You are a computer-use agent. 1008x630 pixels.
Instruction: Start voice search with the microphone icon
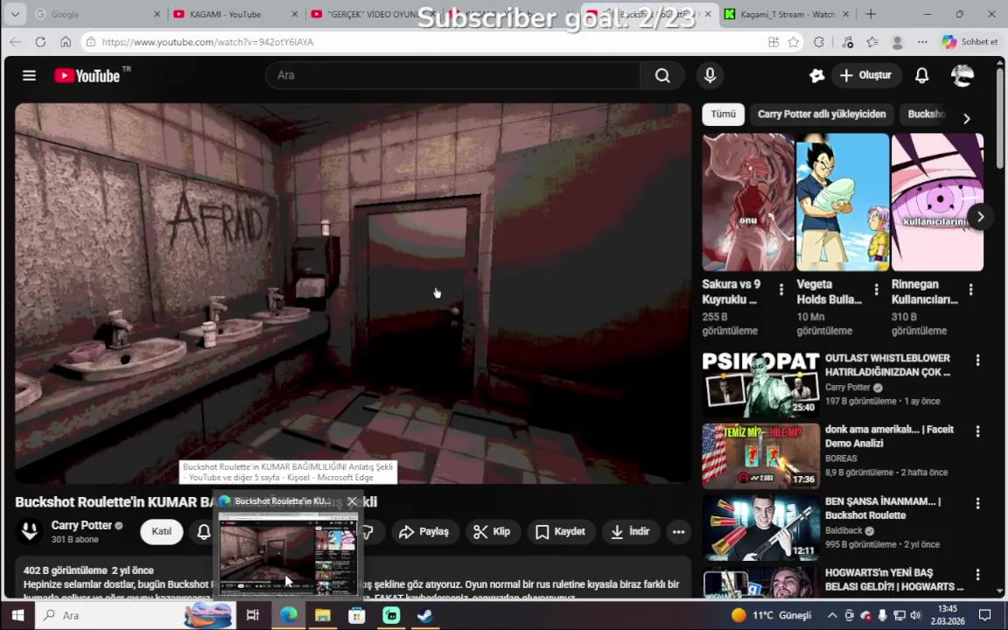710,76
